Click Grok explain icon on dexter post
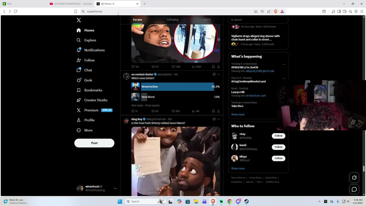366x206 pixels. (x=214, y=74)
